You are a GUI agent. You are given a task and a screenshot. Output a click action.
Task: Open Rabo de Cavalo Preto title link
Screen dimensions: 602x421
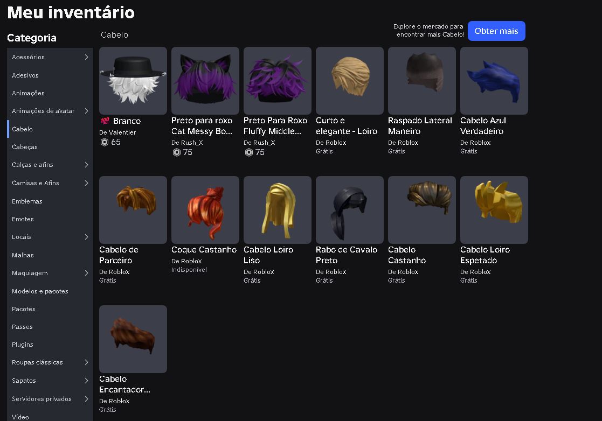click(347, 255)
